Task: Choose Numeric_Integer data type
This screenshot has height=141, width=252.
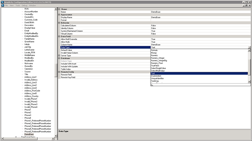Action: tap(199, 58)
